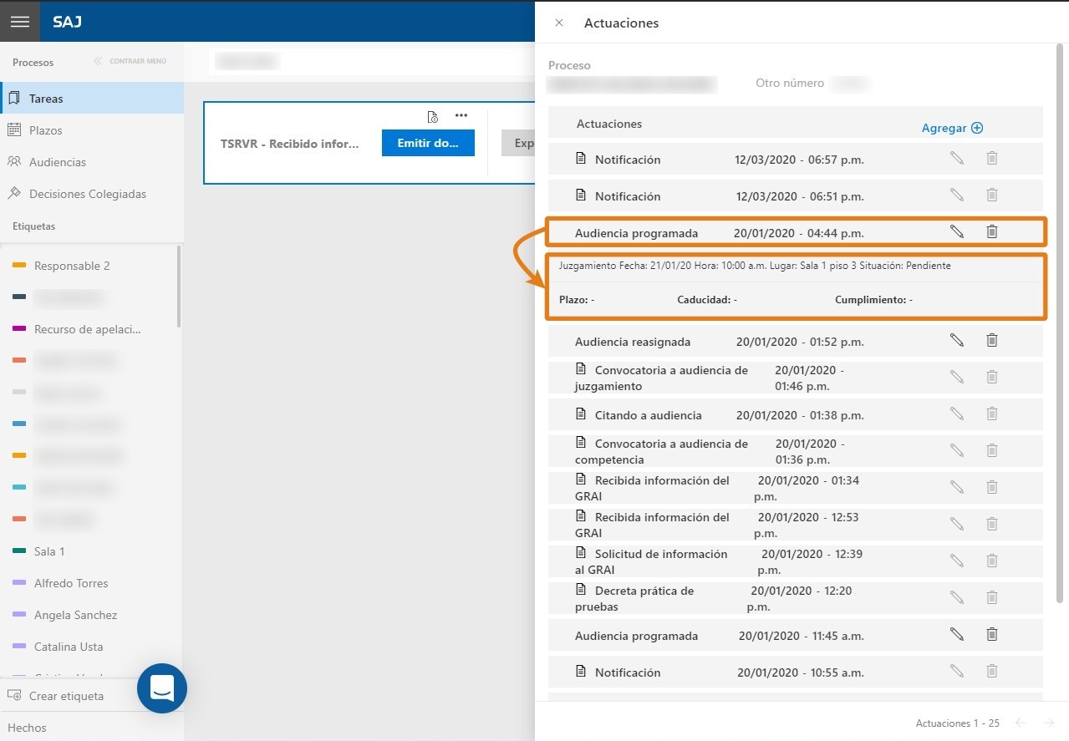Click trash icon for Notificación 06:57 p.m.
Screen dimensions: 1069x741
point(992,158)
